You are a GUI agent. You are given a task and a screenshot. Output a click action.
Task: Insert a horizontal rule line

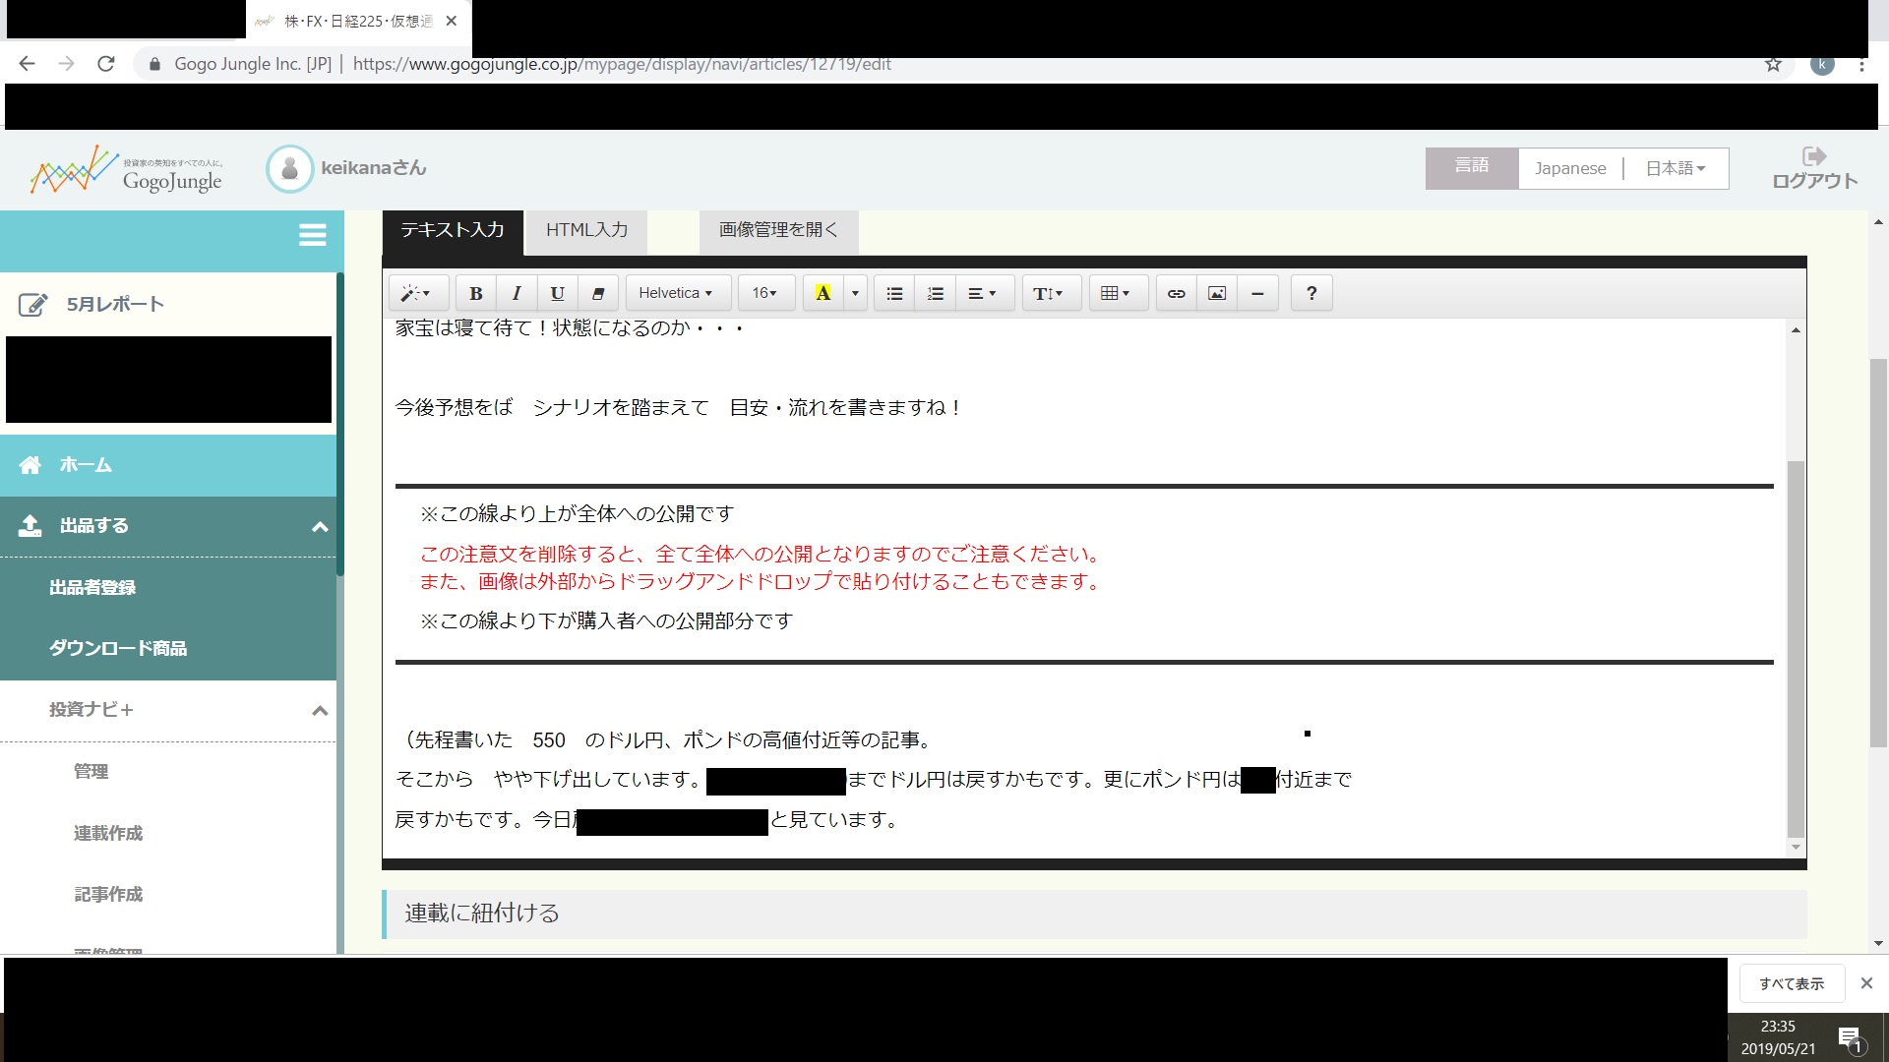pyautogui.click(x=1257, y=293)
